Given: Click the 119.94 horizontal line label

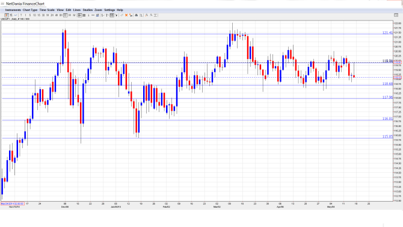Looking at the screenshot, I should tap(387, 61).
